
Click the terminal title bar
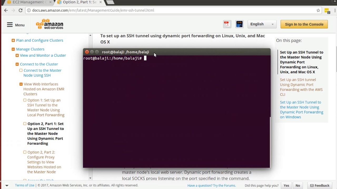pyautogui.click(x=177, y=52)
